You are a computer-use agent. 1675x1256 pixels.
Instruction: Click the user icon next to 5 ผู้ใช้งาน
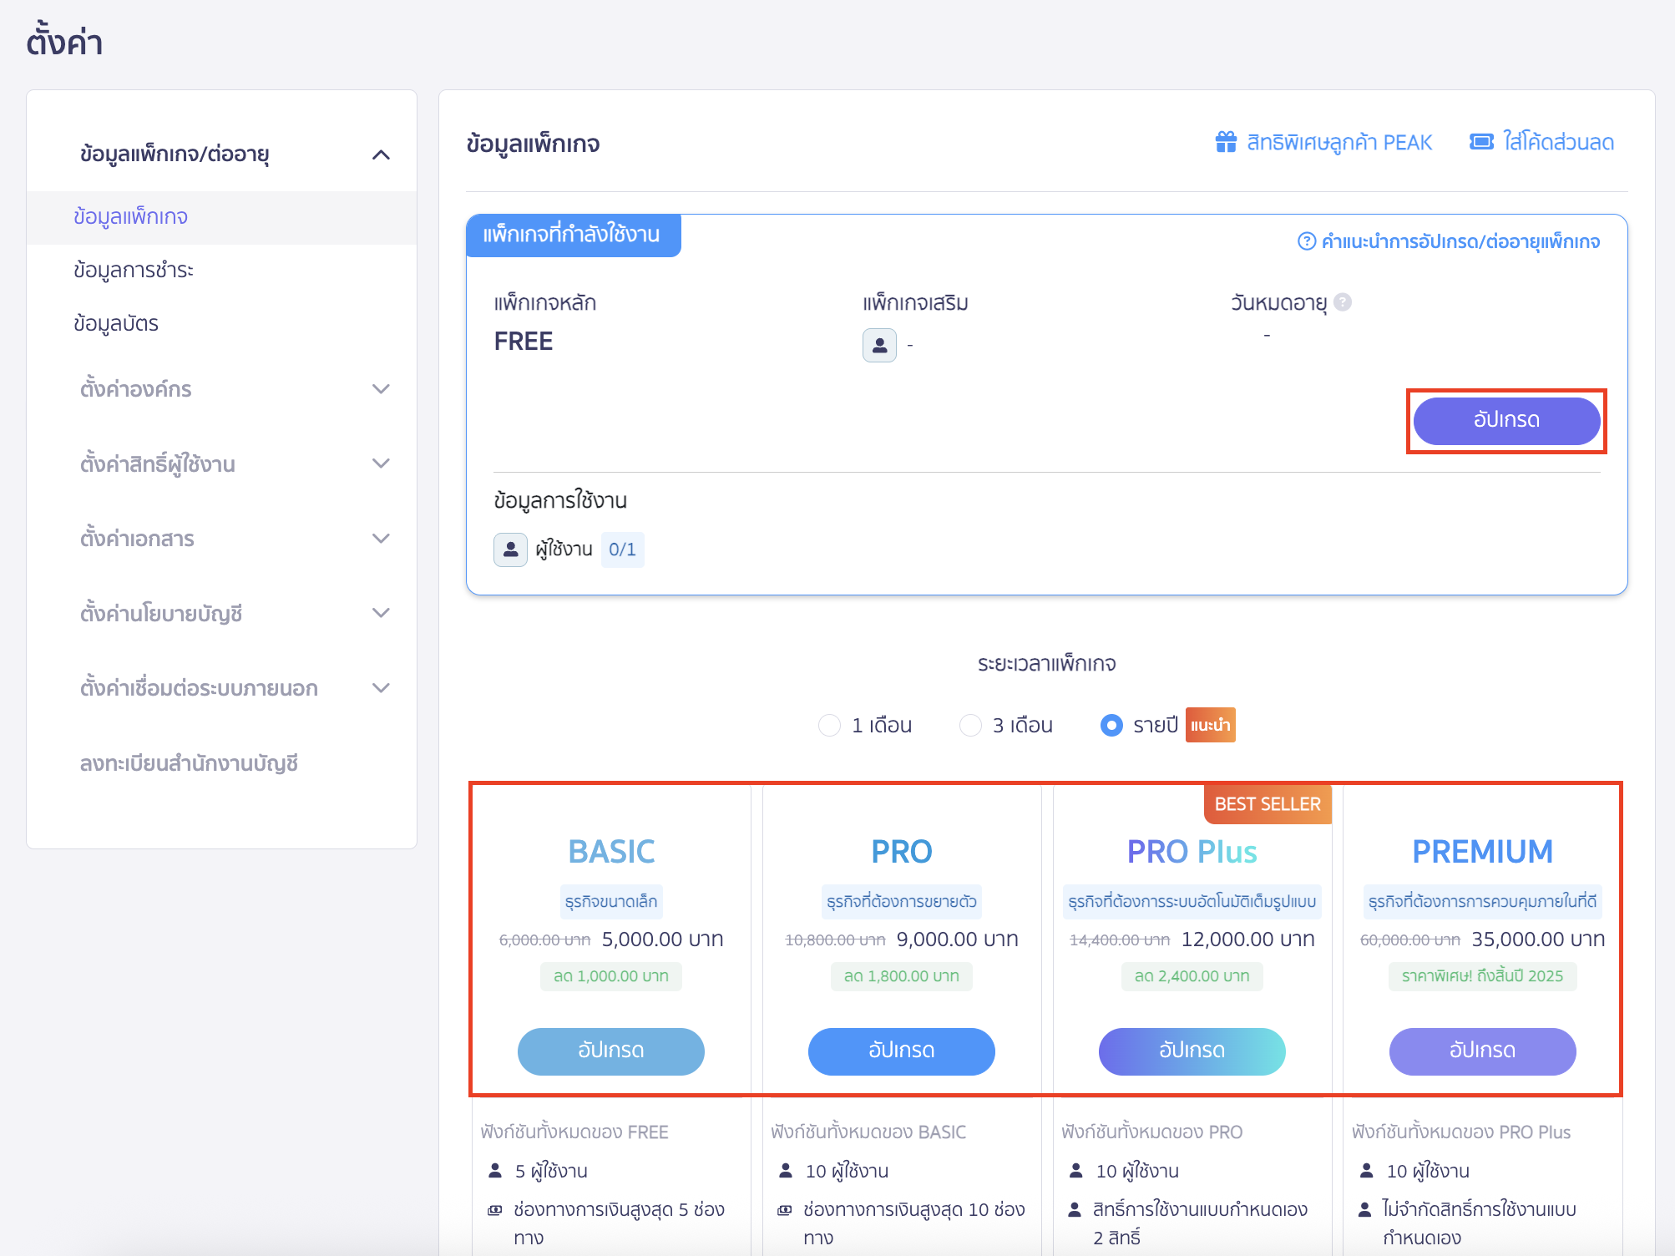click(x=493, y=1170)
